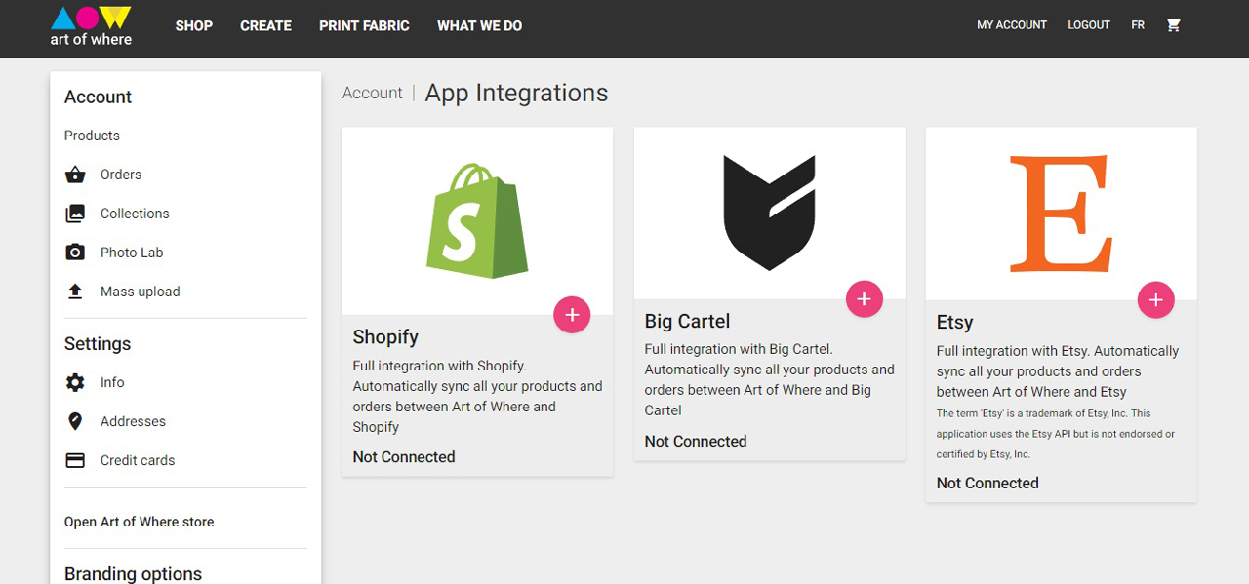Click the Etsy full integration description
The image size is (1249, 584).
(1058, 371)
